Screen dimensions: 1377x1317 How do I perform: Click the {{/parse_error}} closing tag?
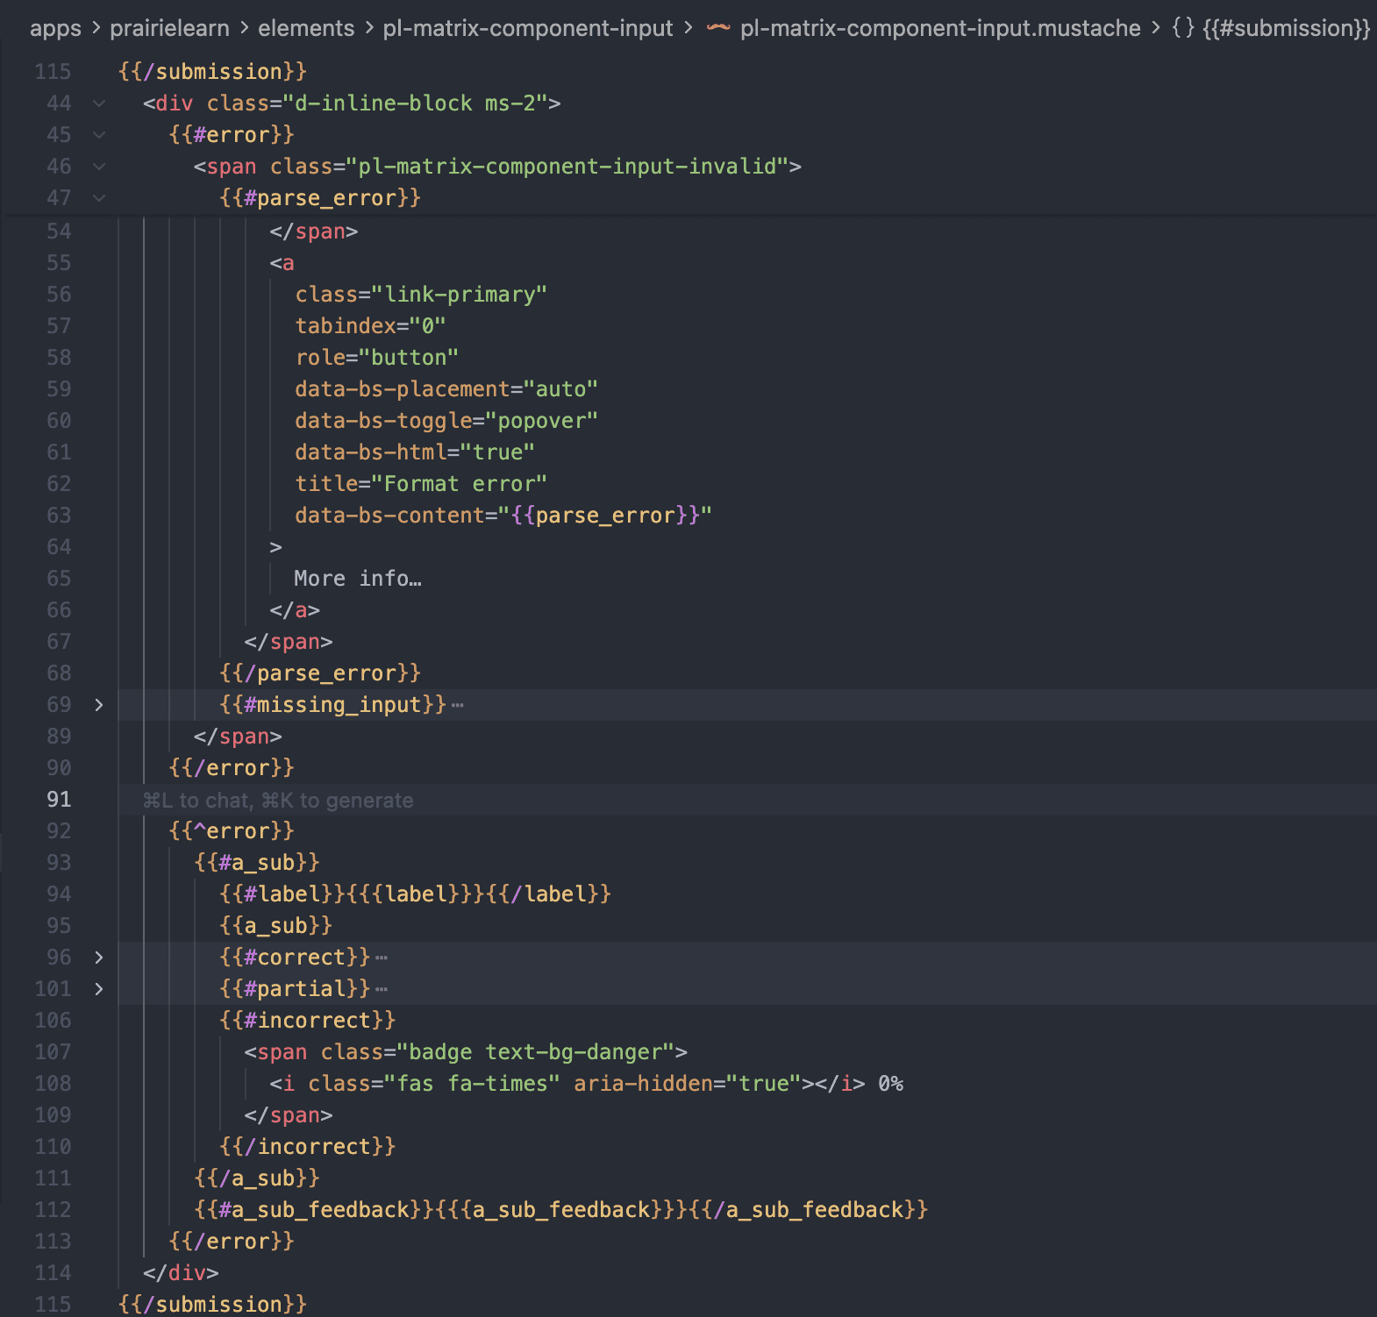[x=320, y=673]
